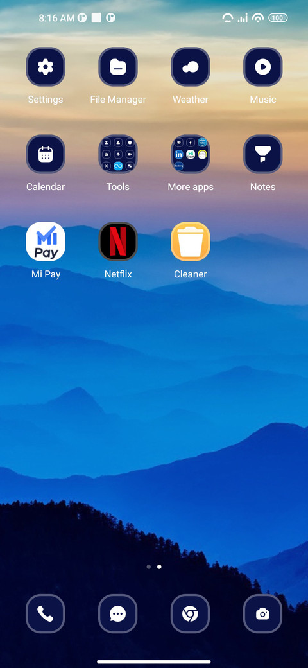
Task: Tap the 'Mi Pay' label text
Action: (46, 274)
